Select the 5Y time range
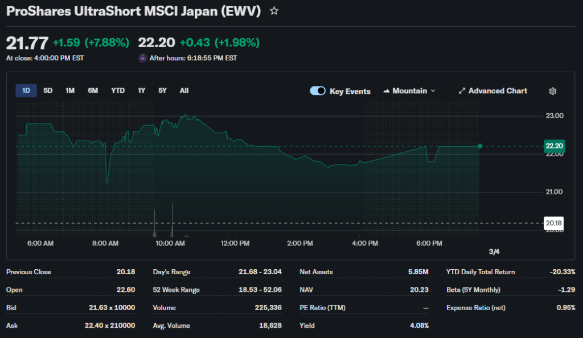The image size is (583, 338). [163, 90]
